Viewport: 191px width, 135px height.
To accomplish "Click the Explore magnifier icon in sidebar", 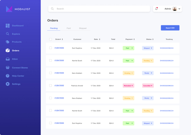I will (7, 34).
